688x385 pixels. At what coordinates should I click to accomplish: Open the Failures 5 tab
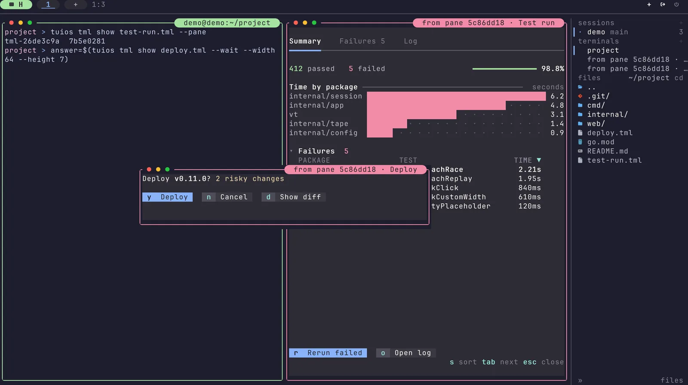click(x=362, y=41)
